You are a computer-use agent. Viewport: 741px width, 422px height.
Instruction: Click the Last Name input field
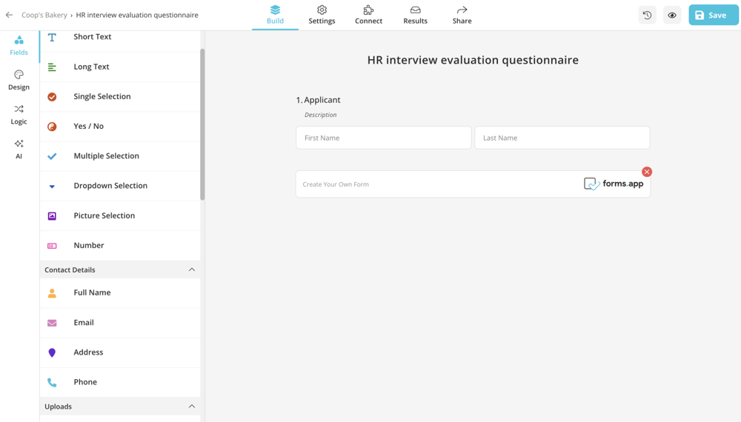click(562, 138)
